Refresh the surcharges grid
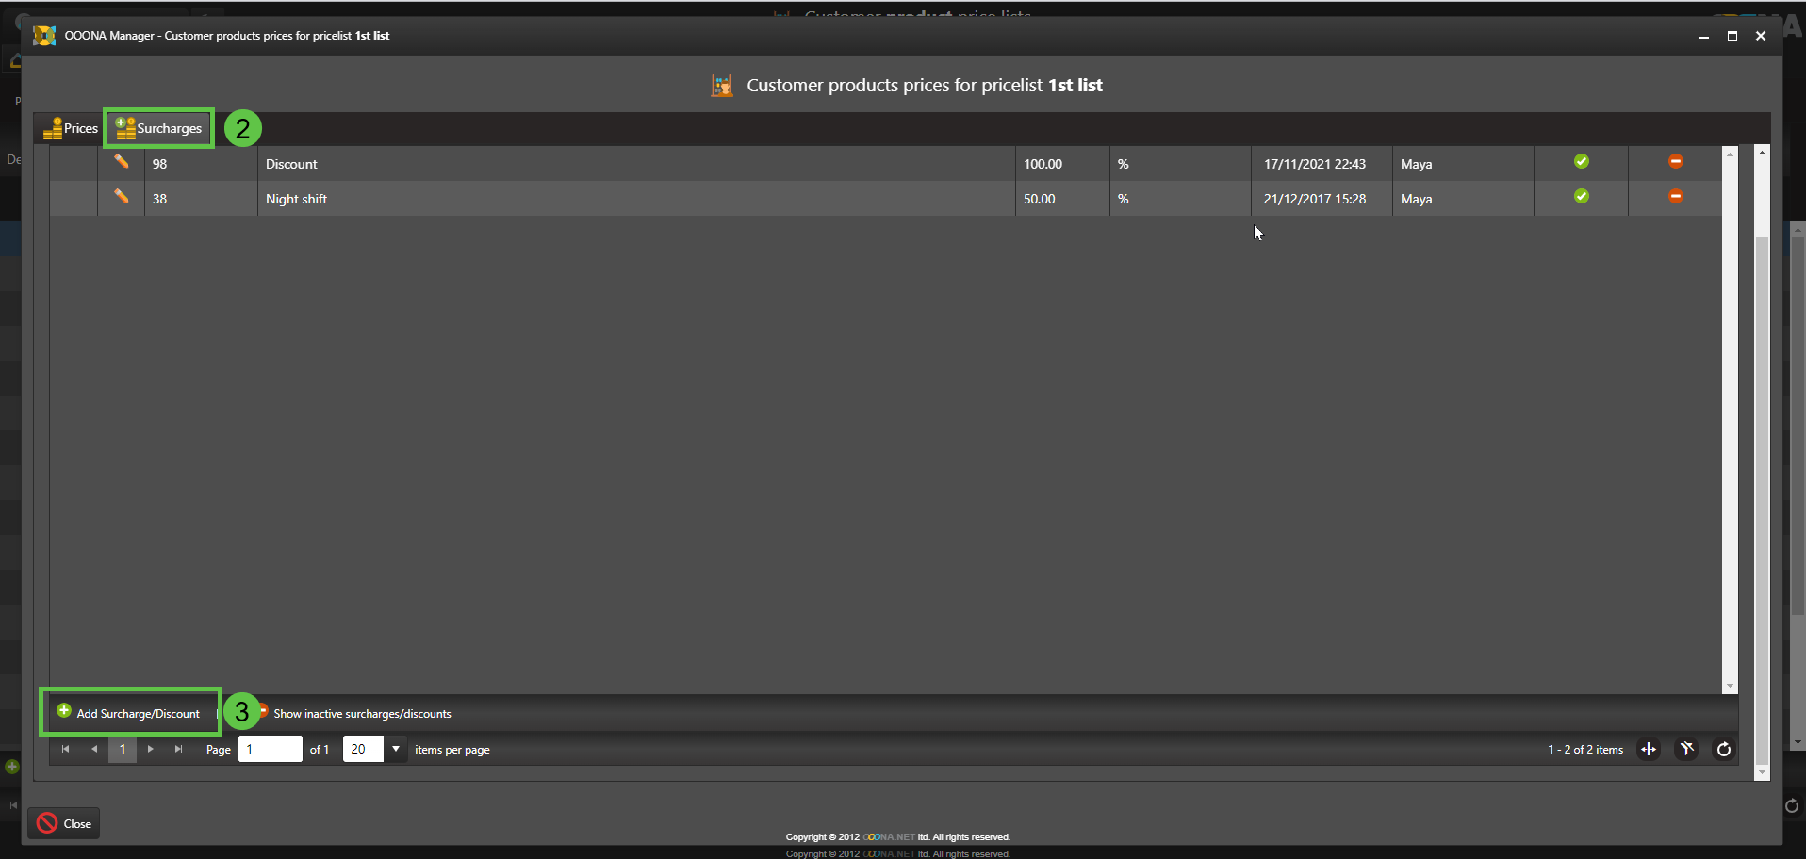Screen dimensions: 1806x859 click(1724, 750)
